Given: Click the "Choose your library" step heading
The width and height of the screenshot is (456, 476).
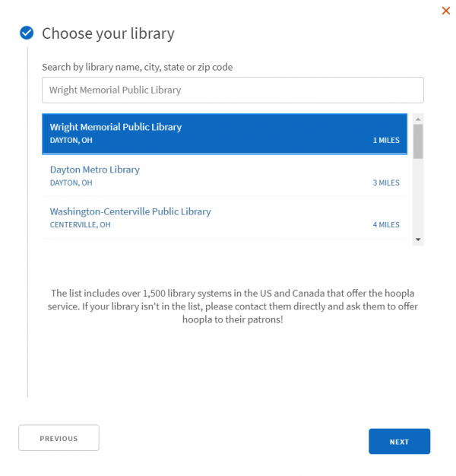Looking at the screenshot, I should 108,33.
